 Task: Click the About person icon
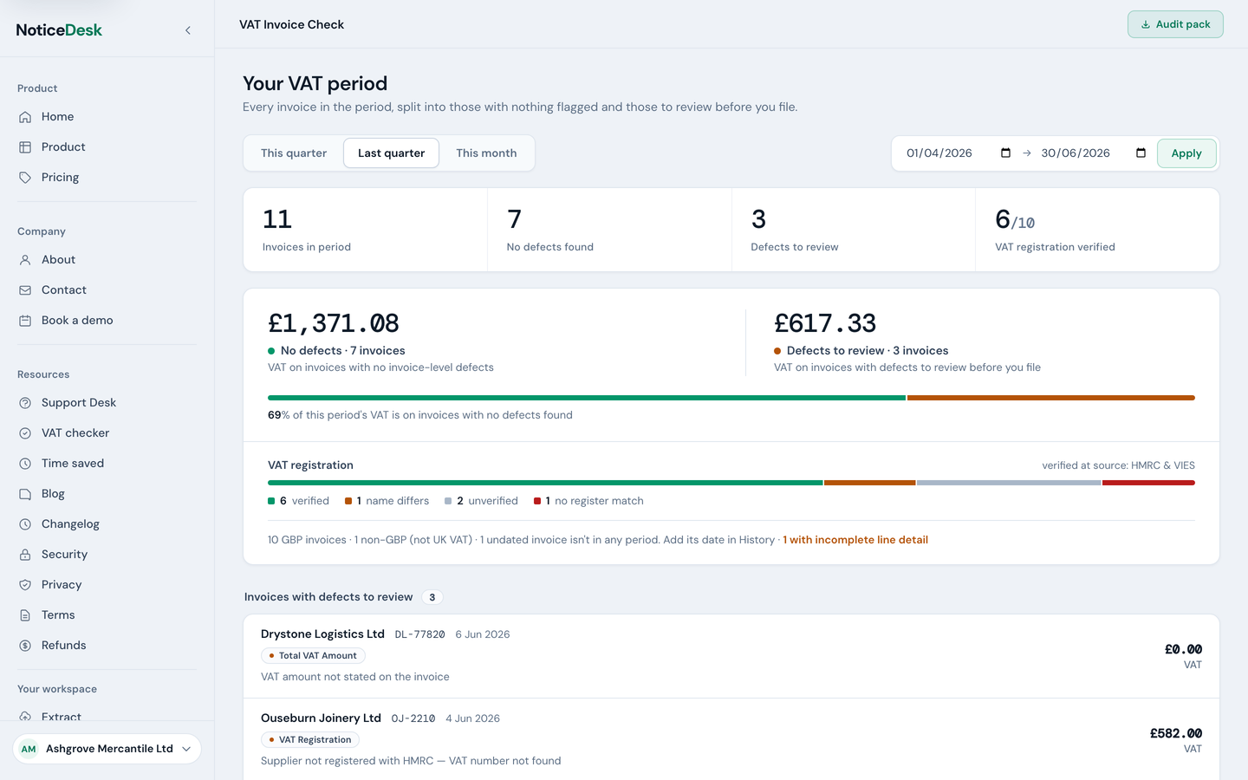click(25, 260)
